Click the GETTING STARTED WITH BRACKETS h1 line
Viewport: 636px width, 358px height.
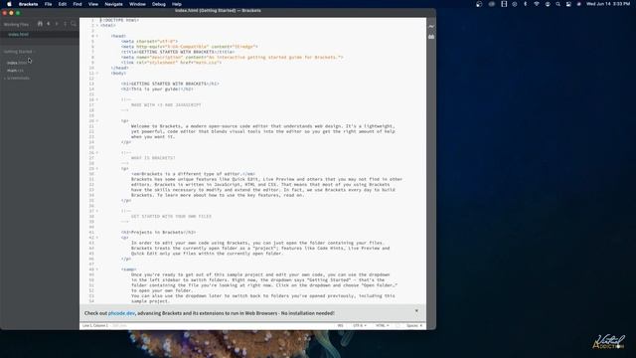[170, 84]
